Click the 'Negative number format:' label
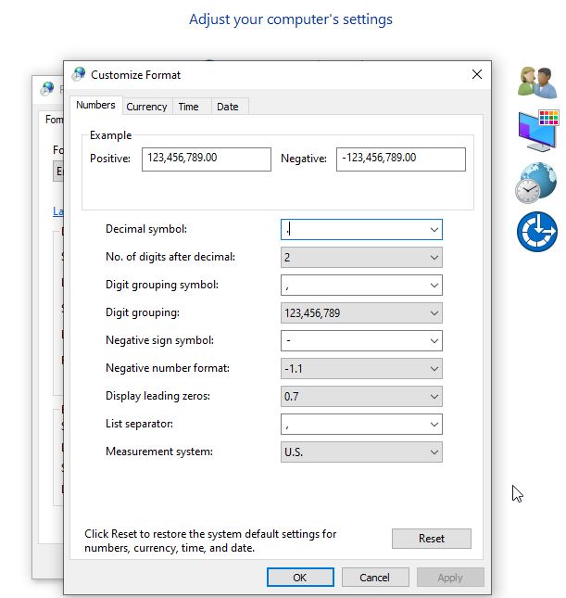This screenshot has width=566, height=598. point(168,368)
